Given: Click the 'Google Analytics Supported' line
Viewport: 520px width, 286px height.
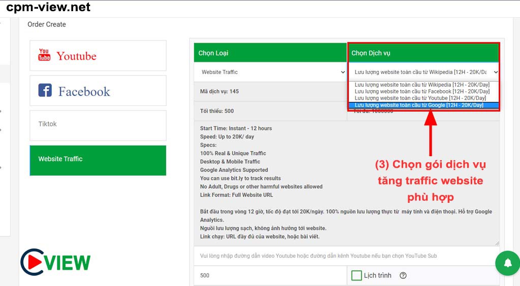Looking at the screenshot, I should (234, 170).
